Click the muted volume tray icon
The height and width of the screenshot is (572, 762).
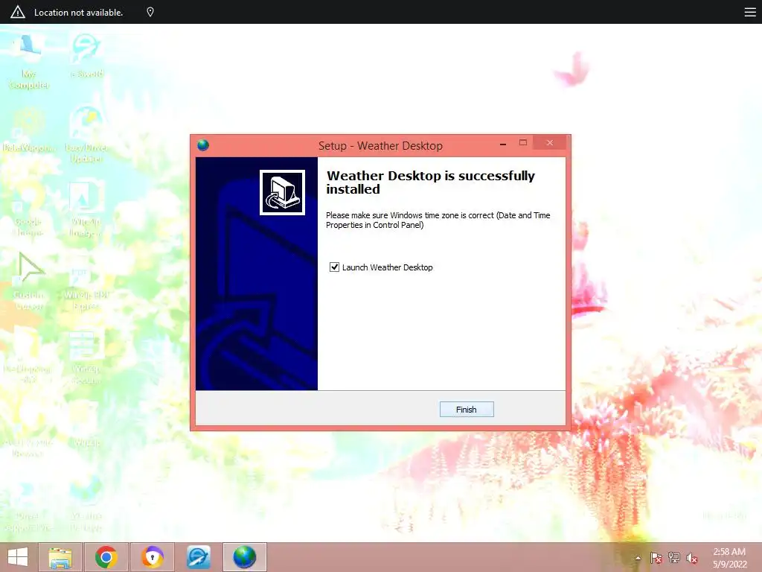coord(691,558)
